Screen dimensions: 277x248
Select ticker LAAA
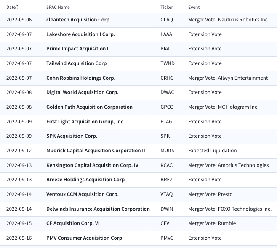pyautogui.click(x=166, y=34)
